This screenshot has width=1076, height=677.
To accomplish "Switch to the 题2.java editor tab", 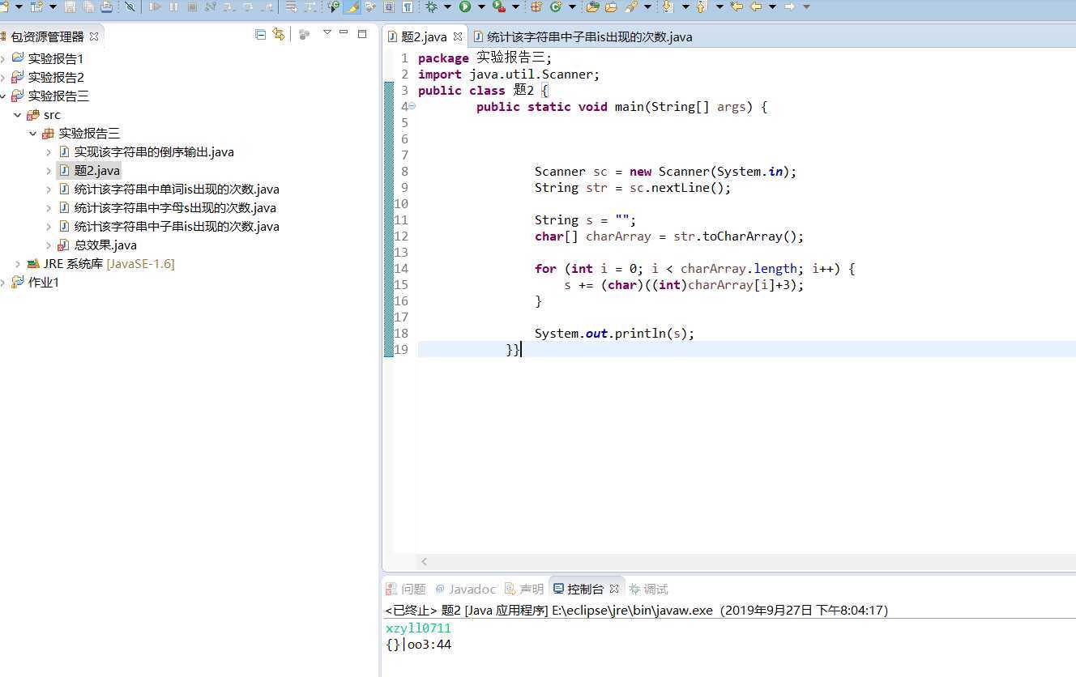I will point(424,36).
